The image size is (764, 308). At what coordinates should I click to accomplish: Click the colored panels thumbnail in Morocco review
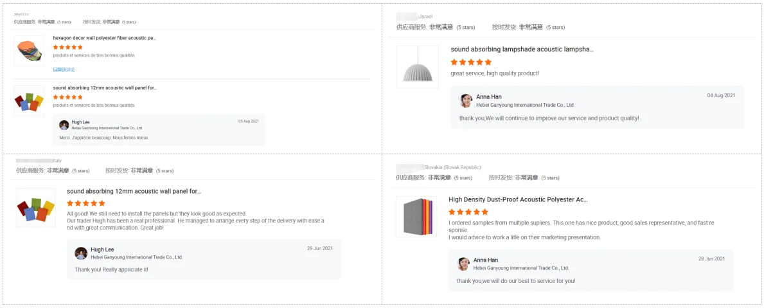29,101
